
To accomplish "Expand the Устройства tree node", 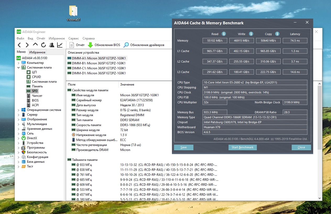I will click(x=18, y=143).
